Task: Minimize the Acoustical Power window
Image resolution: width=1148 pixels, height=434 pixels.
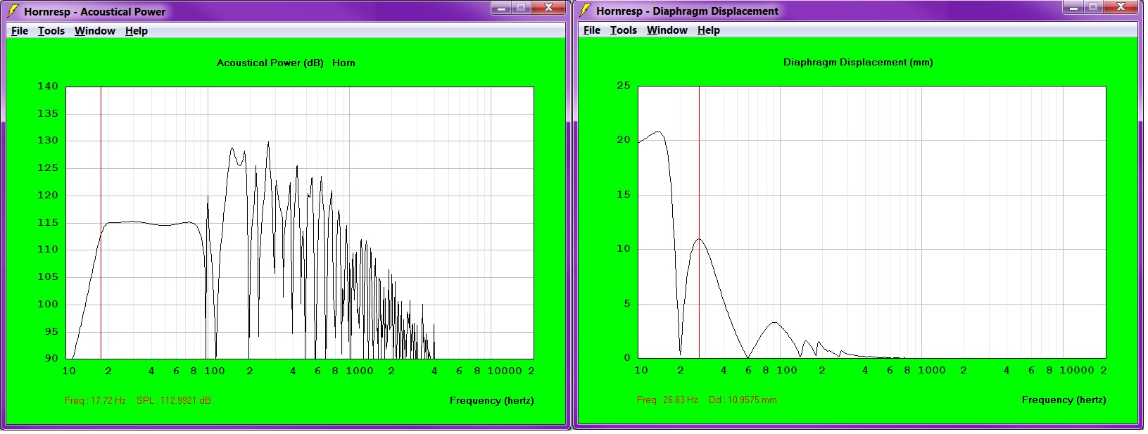Action: pos(501,8)
